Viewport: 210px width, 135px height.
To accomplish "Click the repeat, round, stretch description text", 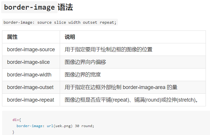I will pos(131,100).
